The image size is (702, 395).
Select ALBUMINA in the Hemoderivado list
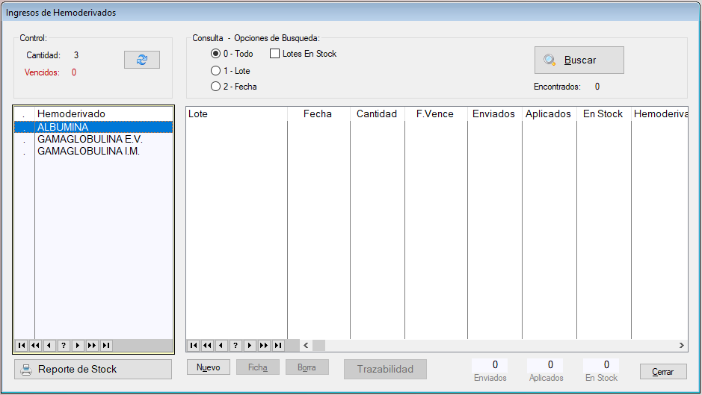click(x=63, y=127)
